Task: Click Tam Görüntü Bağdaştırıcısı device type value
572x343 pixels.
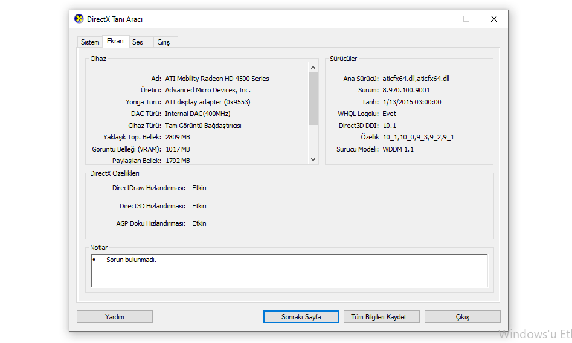Action: point(203,126)
